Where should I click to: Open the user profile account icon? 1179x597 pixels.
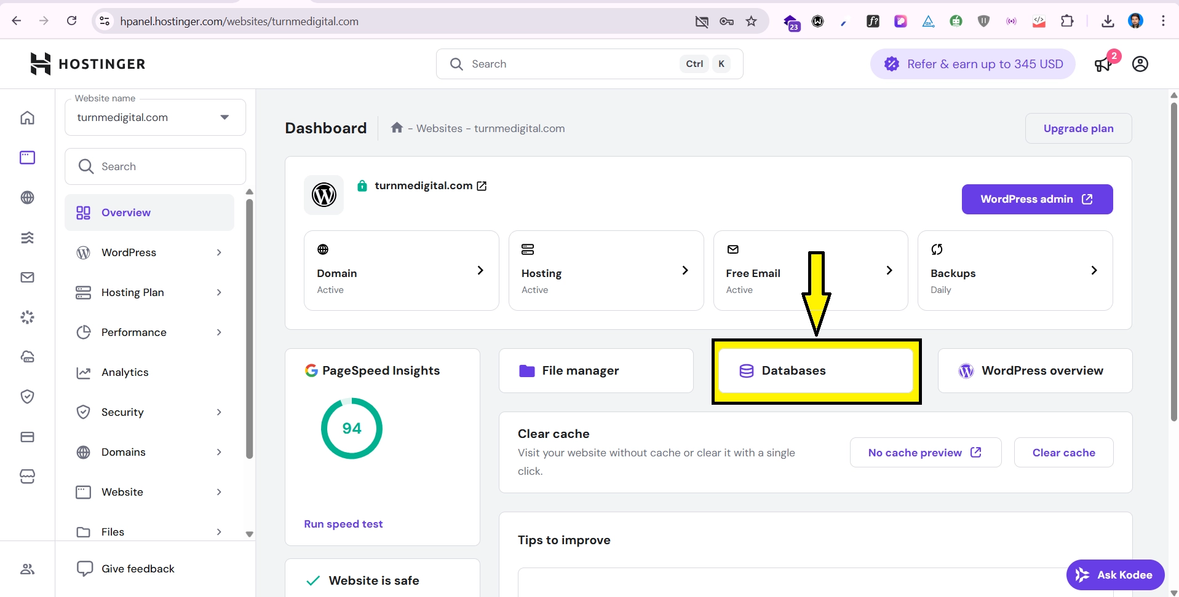1140,64
